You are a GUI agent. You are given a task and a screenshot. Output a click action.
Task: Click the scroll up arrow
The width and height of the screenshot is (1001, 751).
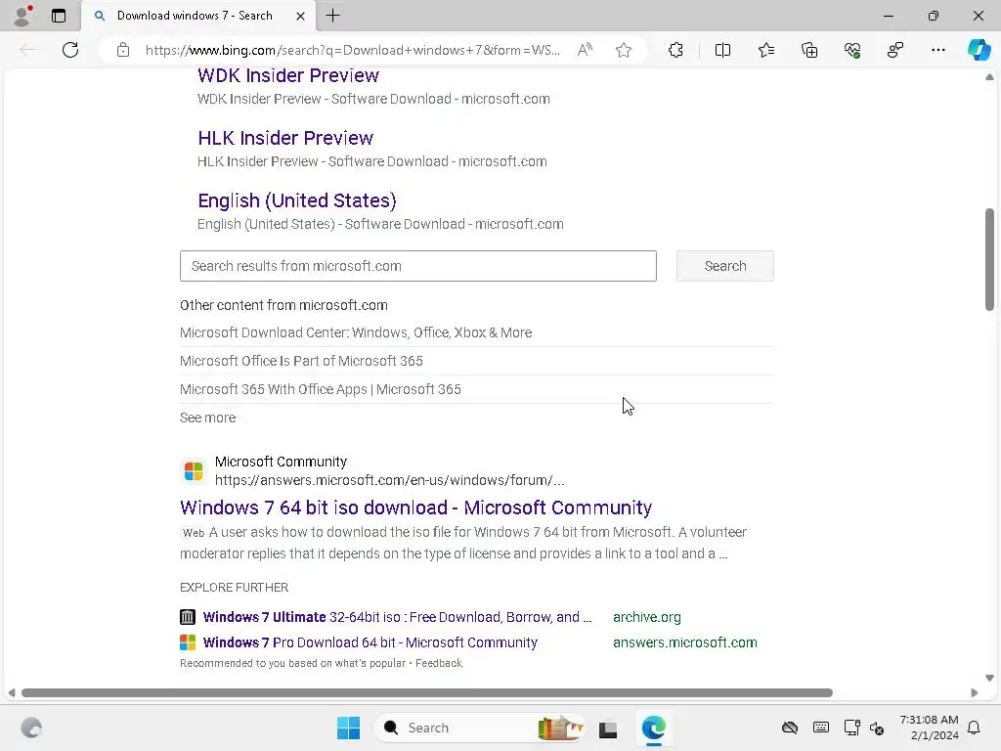989,77
